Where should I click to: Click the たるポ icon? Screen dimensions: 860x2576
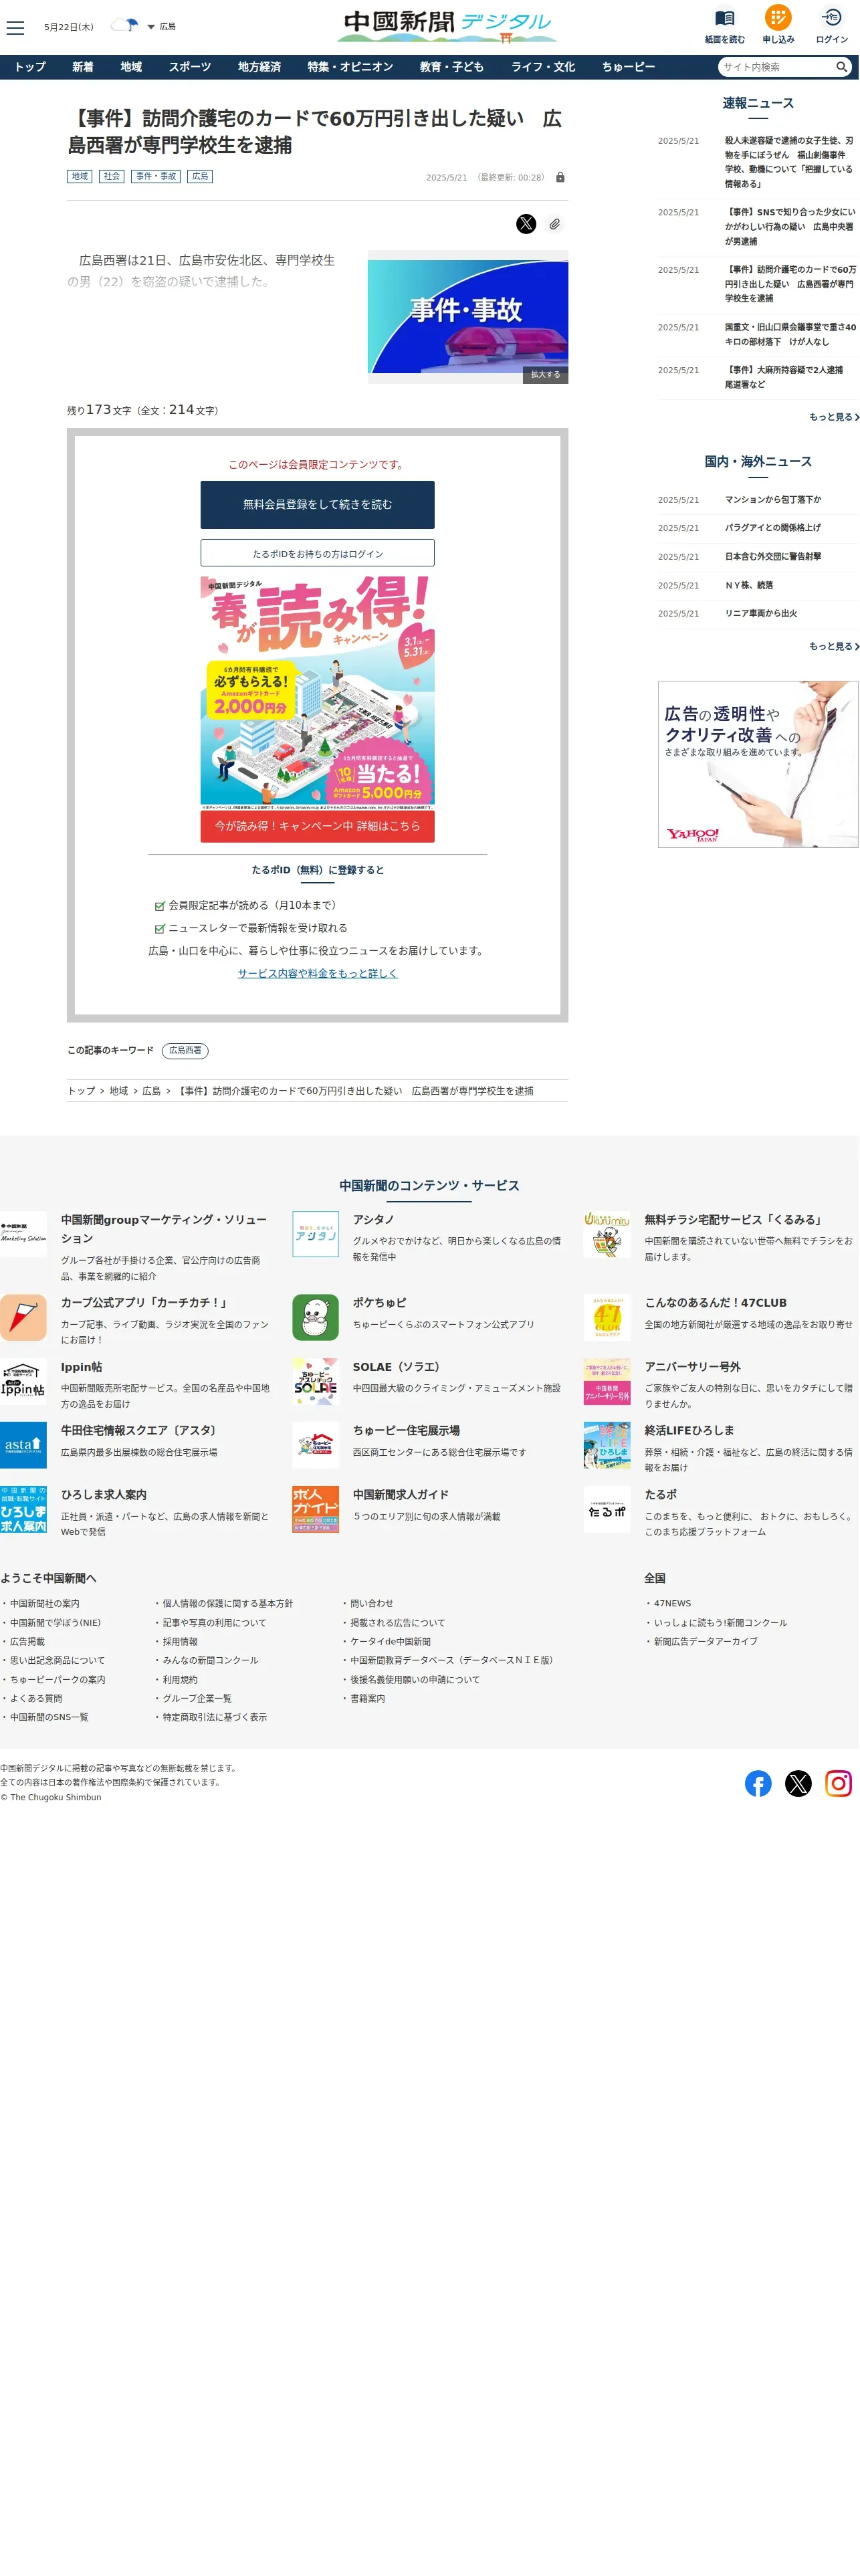tap(607, 1510)
